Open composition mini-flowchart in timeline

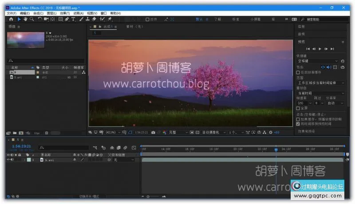(95, 148)
